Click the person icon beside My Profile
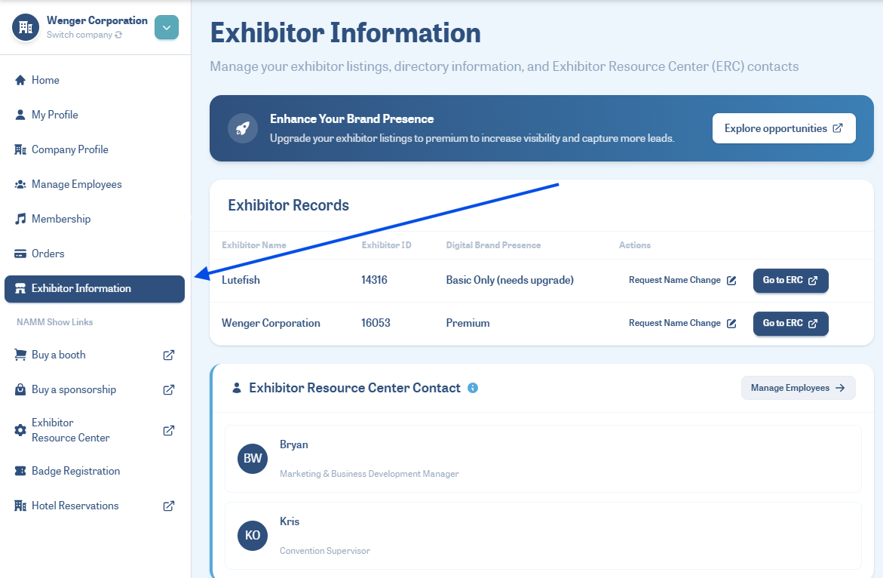Image resolution: width=883 pixels, height=578 pixels. [x=20, y=115]
